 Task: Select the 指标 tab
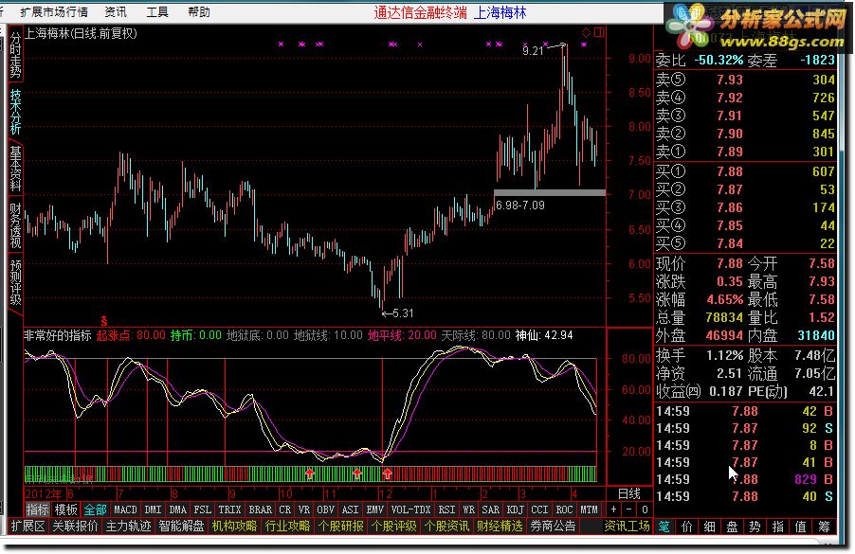click(x=38, y=509)
